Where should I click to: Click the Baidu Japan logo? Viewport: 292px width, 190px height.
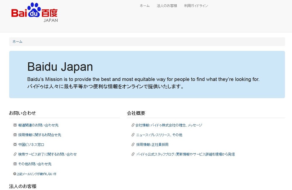click(x=34, y=13)
